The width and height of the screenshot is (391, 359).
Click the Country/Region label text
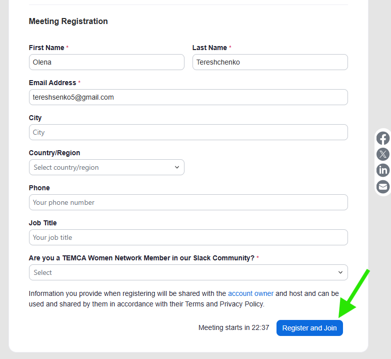coord(54,153)
